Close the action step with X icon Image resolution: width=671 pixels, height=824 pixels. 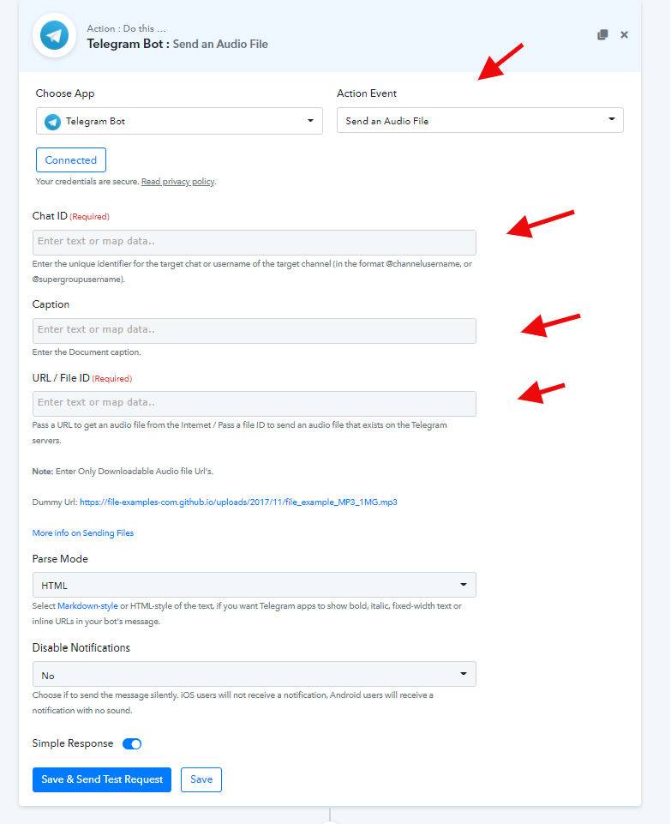[x=624, y=34]
